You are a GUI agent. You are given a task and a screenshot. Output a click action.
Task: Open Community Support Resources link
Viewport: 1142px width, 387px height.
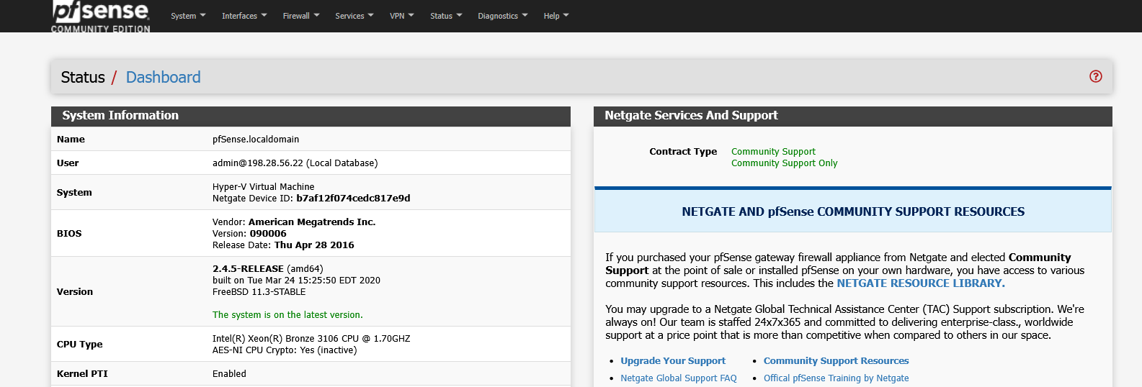[836, 361]
